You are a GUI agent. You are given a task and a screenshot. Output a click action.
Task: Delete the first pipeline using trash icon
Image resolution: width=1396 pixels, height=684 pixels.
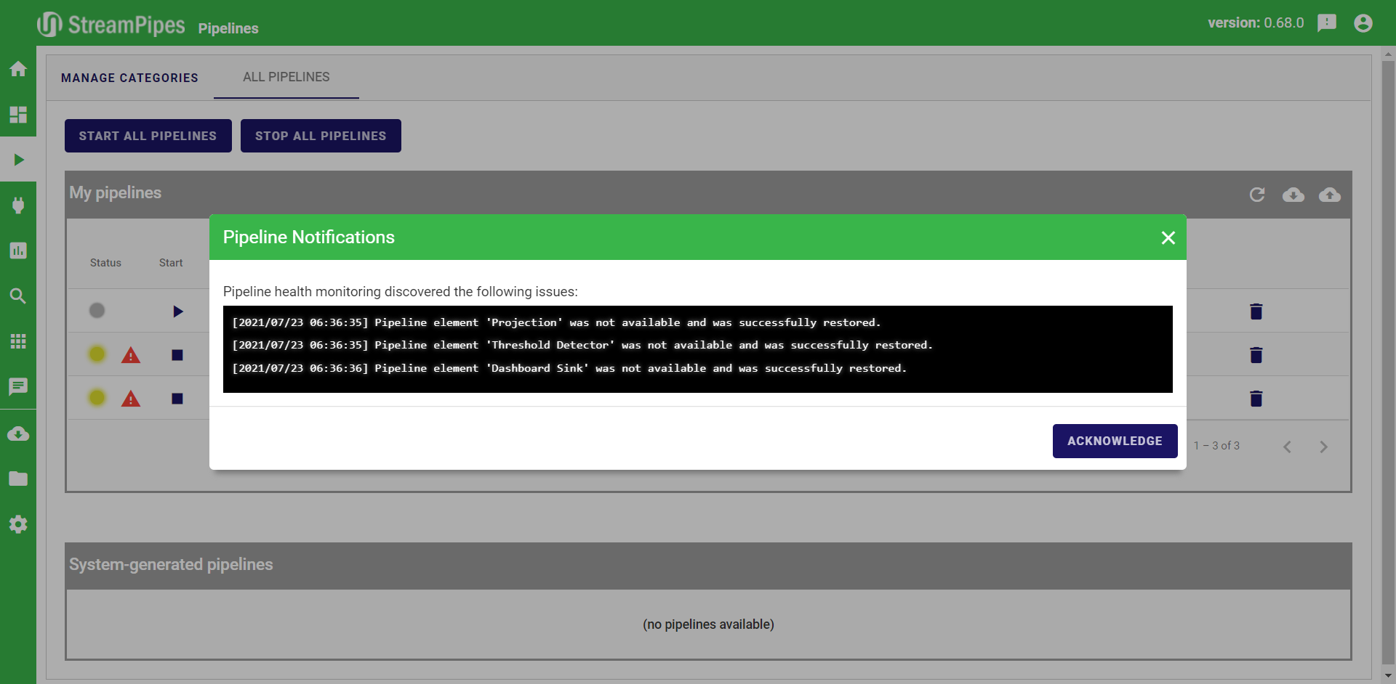1256,312
